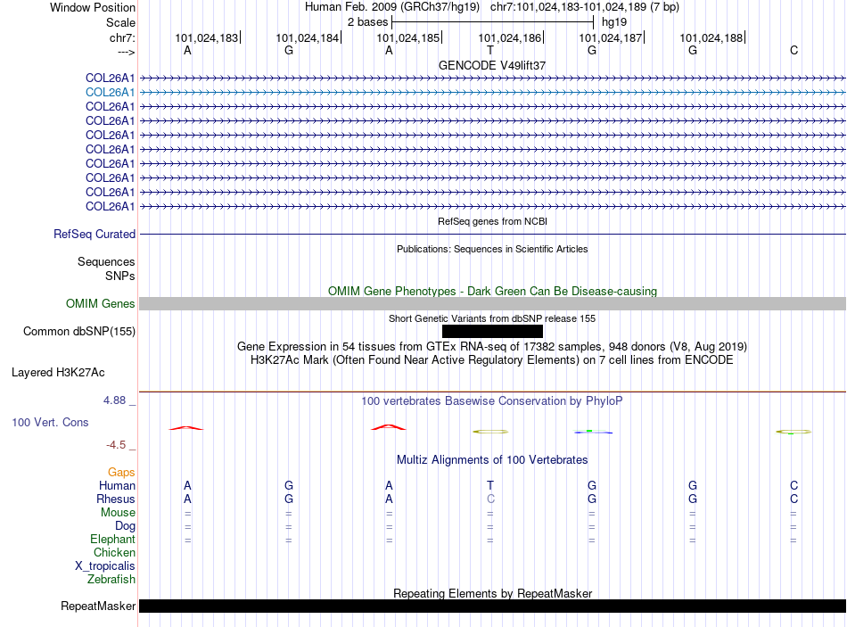Click the 2 bases scale bar label
This screenshot has width=847, height=627.
coord(368,22)
